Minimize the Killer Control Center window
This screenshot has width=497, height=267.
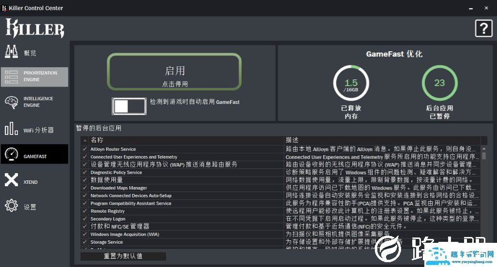[x=471, y=8]
